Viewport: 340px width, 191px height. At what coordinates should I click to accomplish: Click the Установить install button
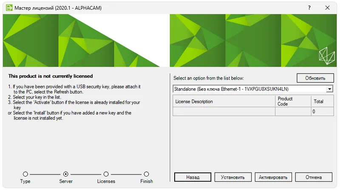point(233,177)
